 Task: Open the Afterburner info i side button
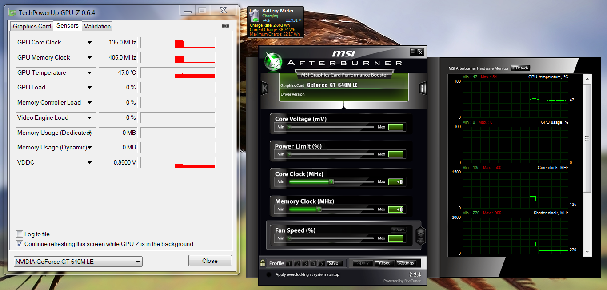click(423, 88)
